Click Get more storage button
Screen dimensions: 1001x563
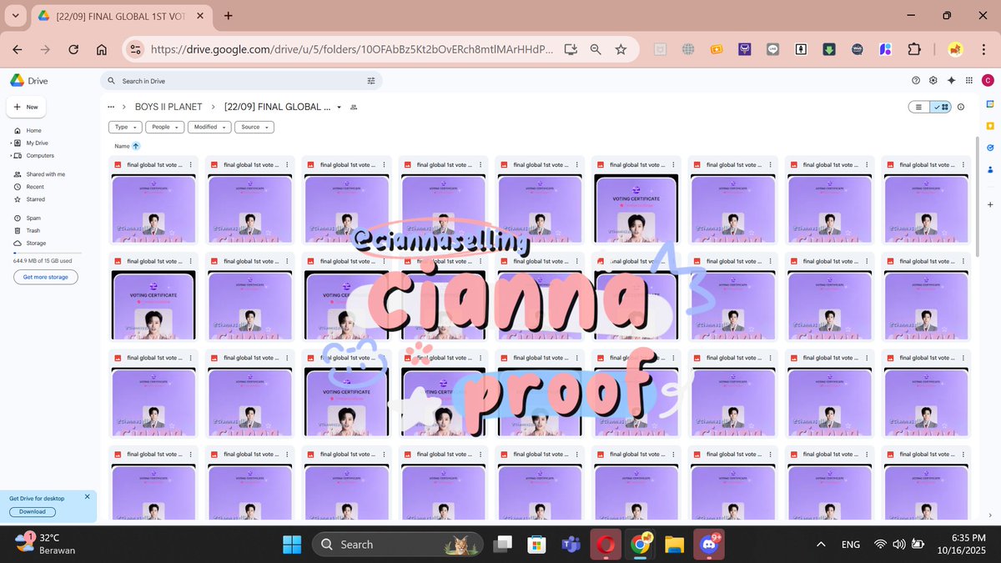[45, 277]
